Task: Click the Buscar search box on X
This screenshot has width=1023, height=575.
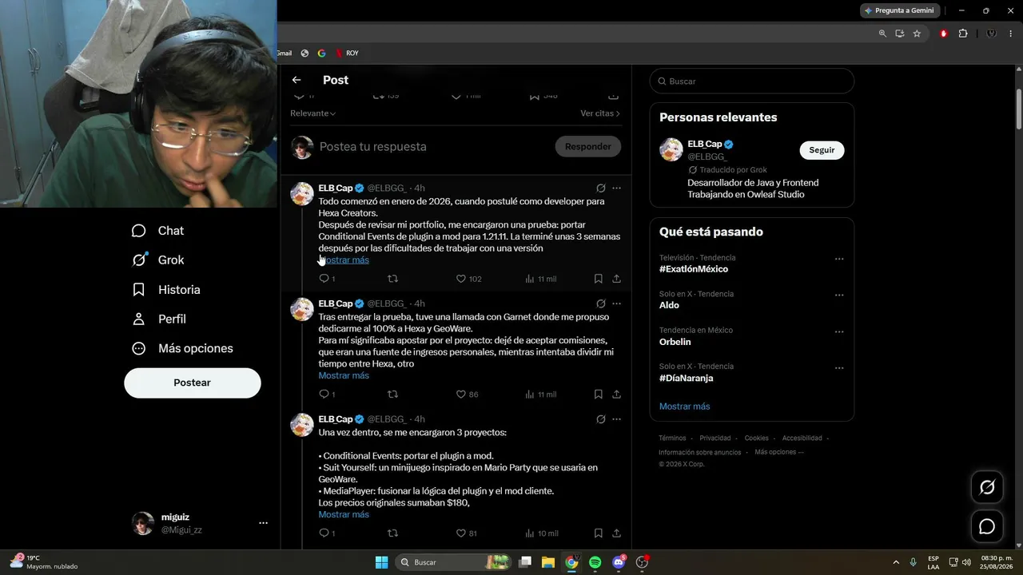Action: 752,81
